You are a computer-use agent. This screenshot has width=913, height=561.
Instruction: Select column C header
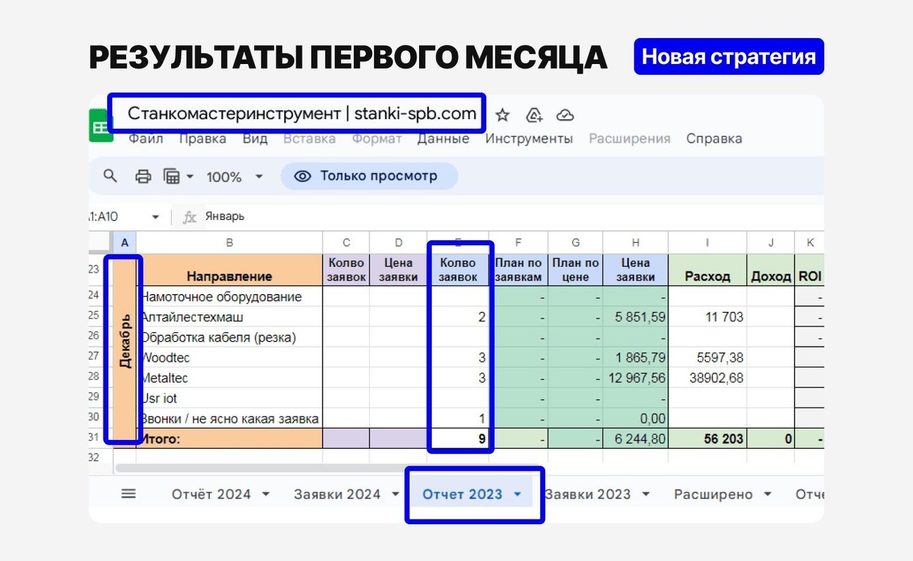[346, 242]
